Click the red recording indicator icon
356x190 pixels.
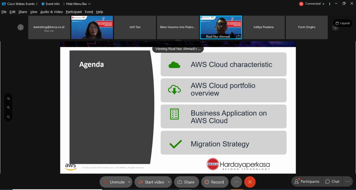point(301,4)
